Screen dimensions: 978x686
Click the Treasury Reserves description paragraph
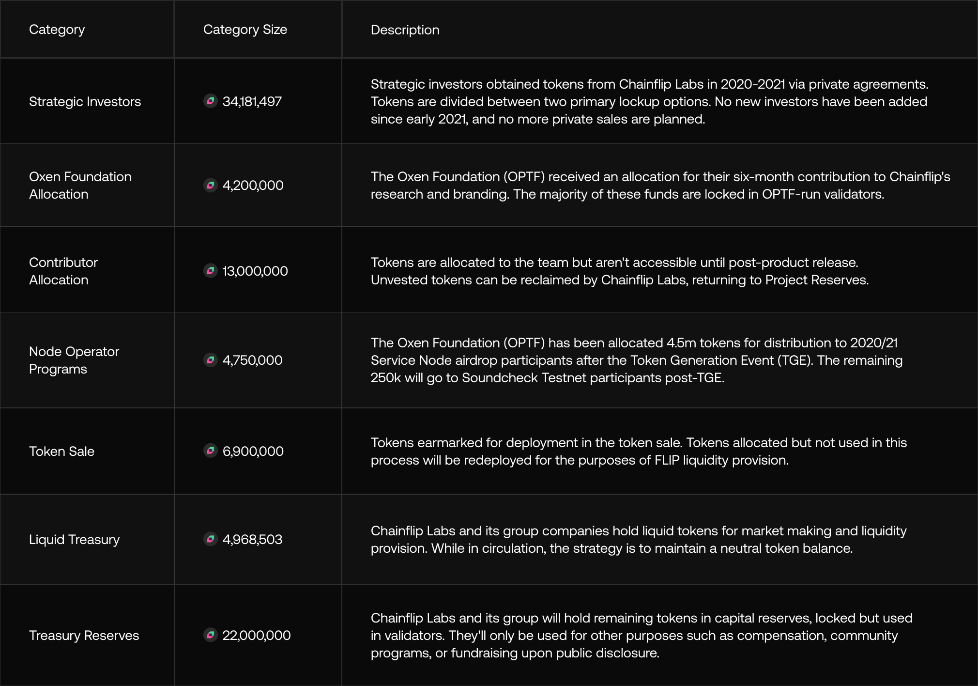point(642,635)
